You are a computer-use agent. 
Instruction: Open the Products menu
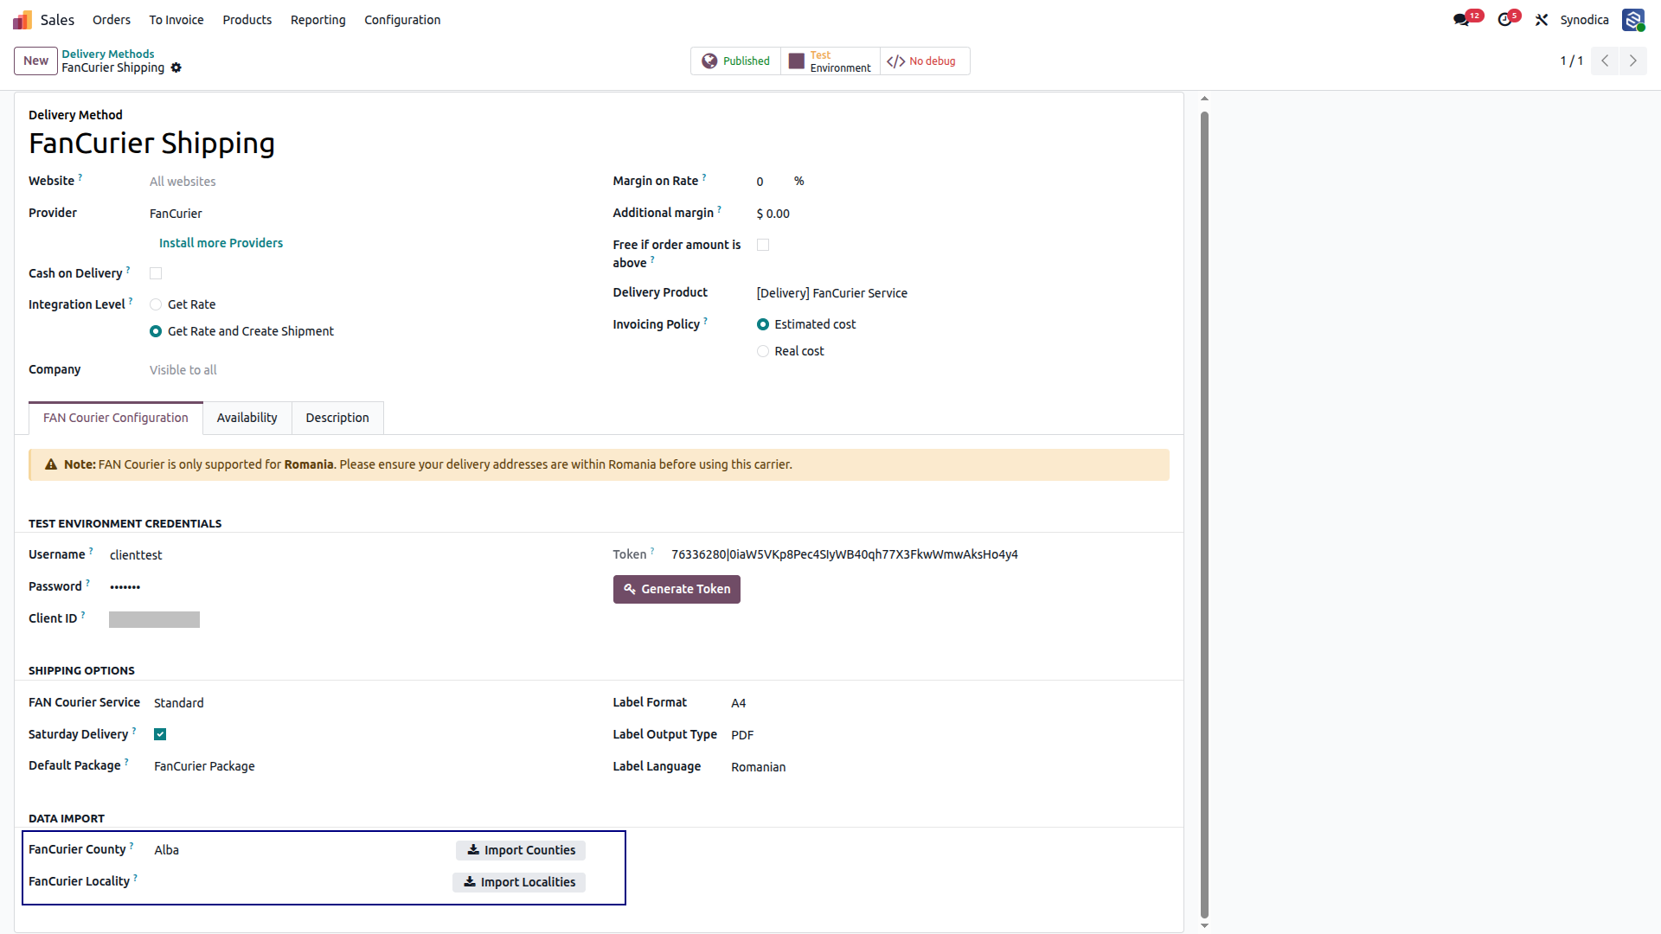(x=247, y=20)
